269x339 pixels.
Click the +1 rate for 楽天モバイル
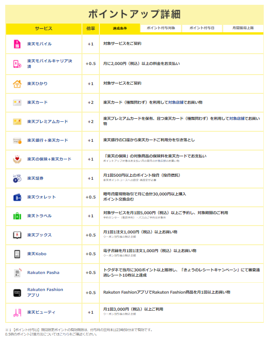[91, 44]
